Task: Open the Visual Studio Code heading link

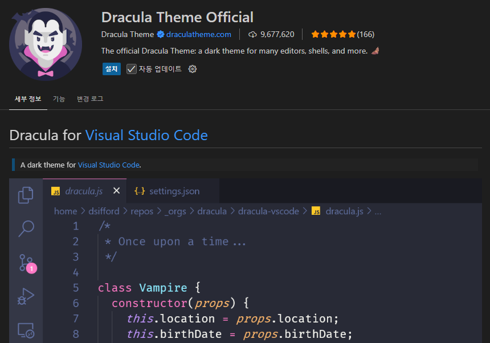Action: 146,135
